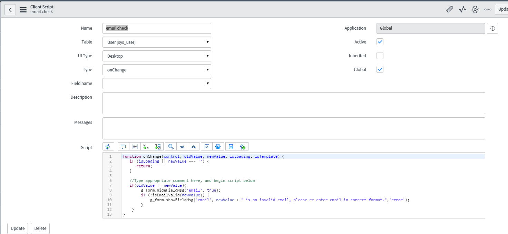Place cursor on script line 1 function declaration
This screenshot has height=234, width=508.
click(203, 156)
